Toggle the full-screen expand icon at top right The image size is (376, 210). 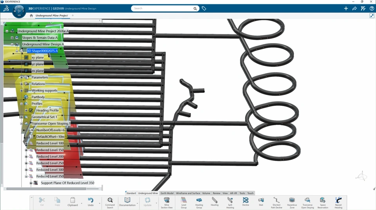(x=372, y=16)
